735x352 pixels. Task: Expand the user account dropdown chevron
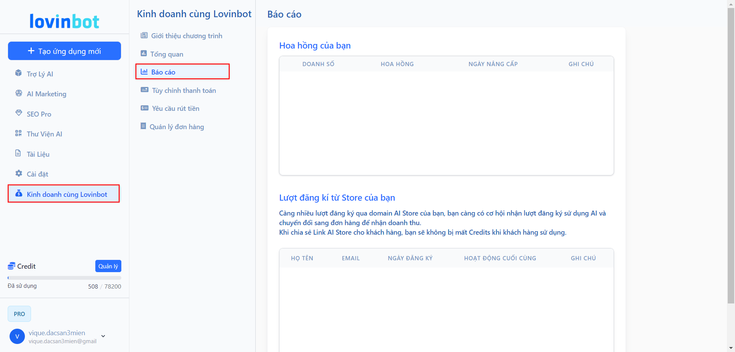[103, 336]
